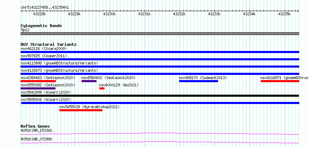
Task: Select the purple bar for nsv6560602
Action: (89, 81)
